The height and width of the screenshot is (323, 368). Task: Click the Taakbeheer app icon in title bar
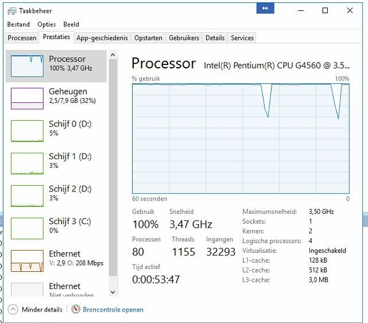point(11,10)
